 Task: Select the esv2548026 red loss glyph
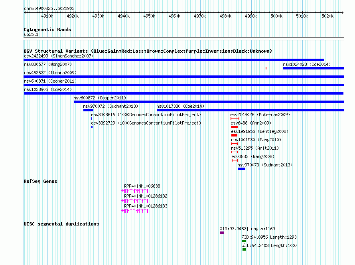pos(235,119)
